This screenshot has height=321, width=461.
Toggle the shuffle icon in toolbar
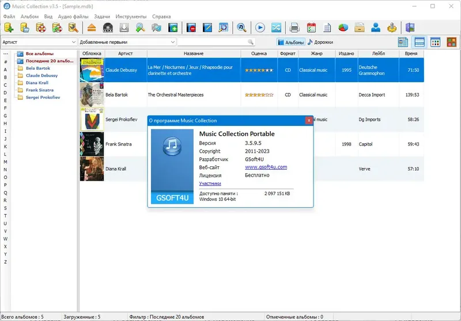[277, 28]
